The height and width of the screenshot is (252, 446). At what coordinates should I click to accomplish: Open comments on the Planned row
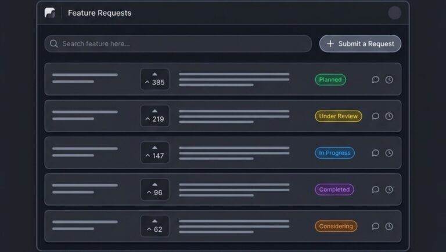click(376, 79)
